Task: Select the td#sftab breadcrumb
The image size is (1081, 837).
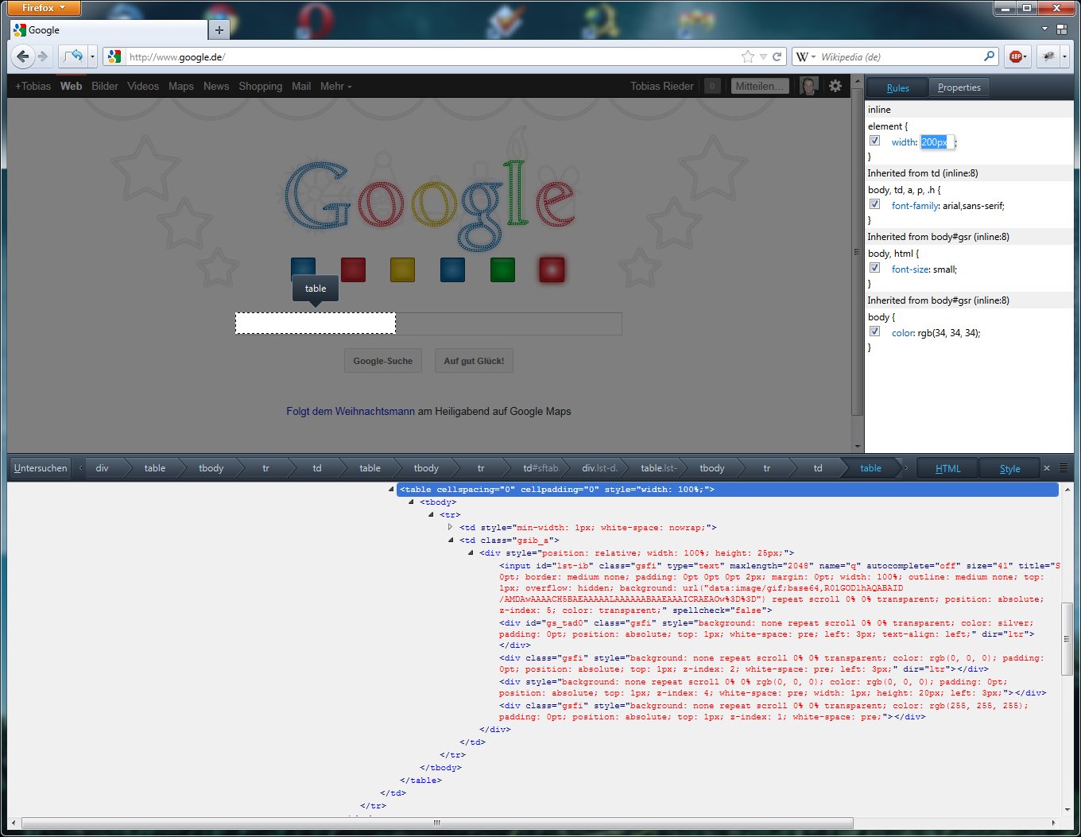Action: (540, 468)
